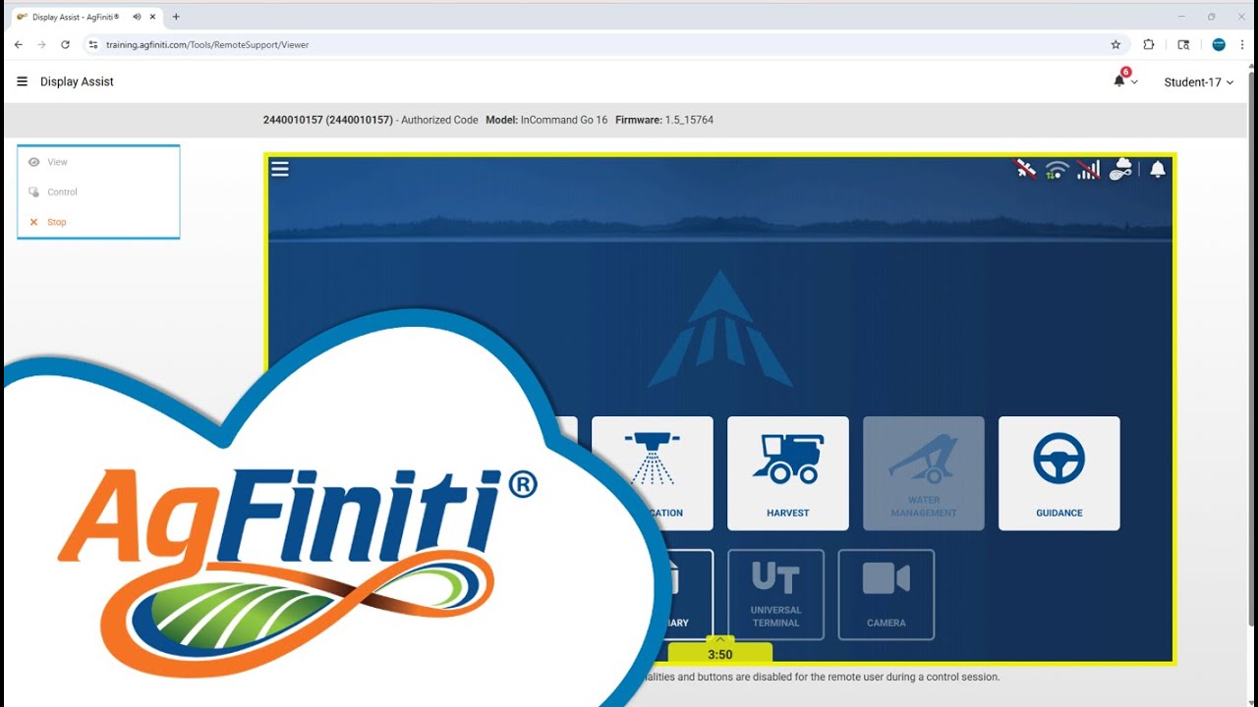Open Chrome's three-dot menu
The width and height of the screenshot is (1258, 707).
point(1243,44)
